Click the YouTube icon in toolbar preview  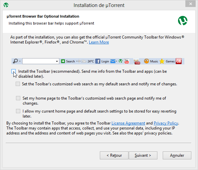(127, 61)
